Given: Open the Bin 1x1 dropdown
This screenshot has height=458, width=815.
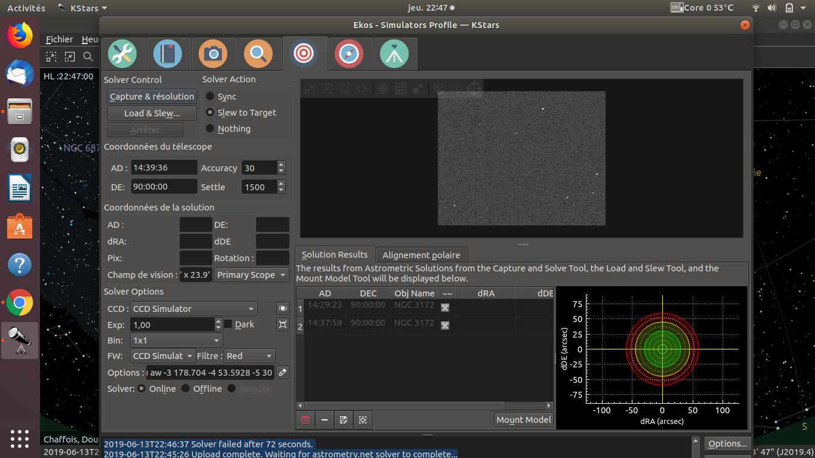Looking at the screenshot, I should [x=176, y=341].
